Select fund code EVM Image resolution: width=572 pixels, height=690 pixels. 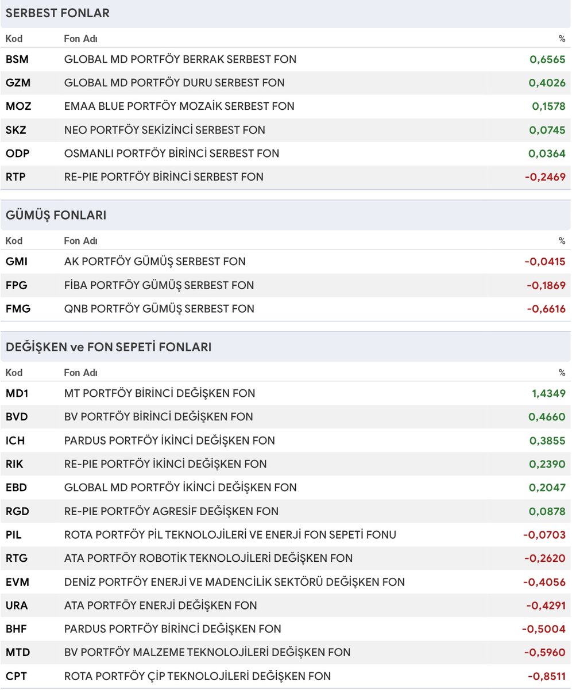point(17,582)
